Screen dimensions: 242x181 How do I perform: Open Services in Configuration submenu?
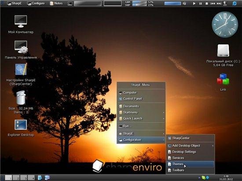click(x=191, y=158)
